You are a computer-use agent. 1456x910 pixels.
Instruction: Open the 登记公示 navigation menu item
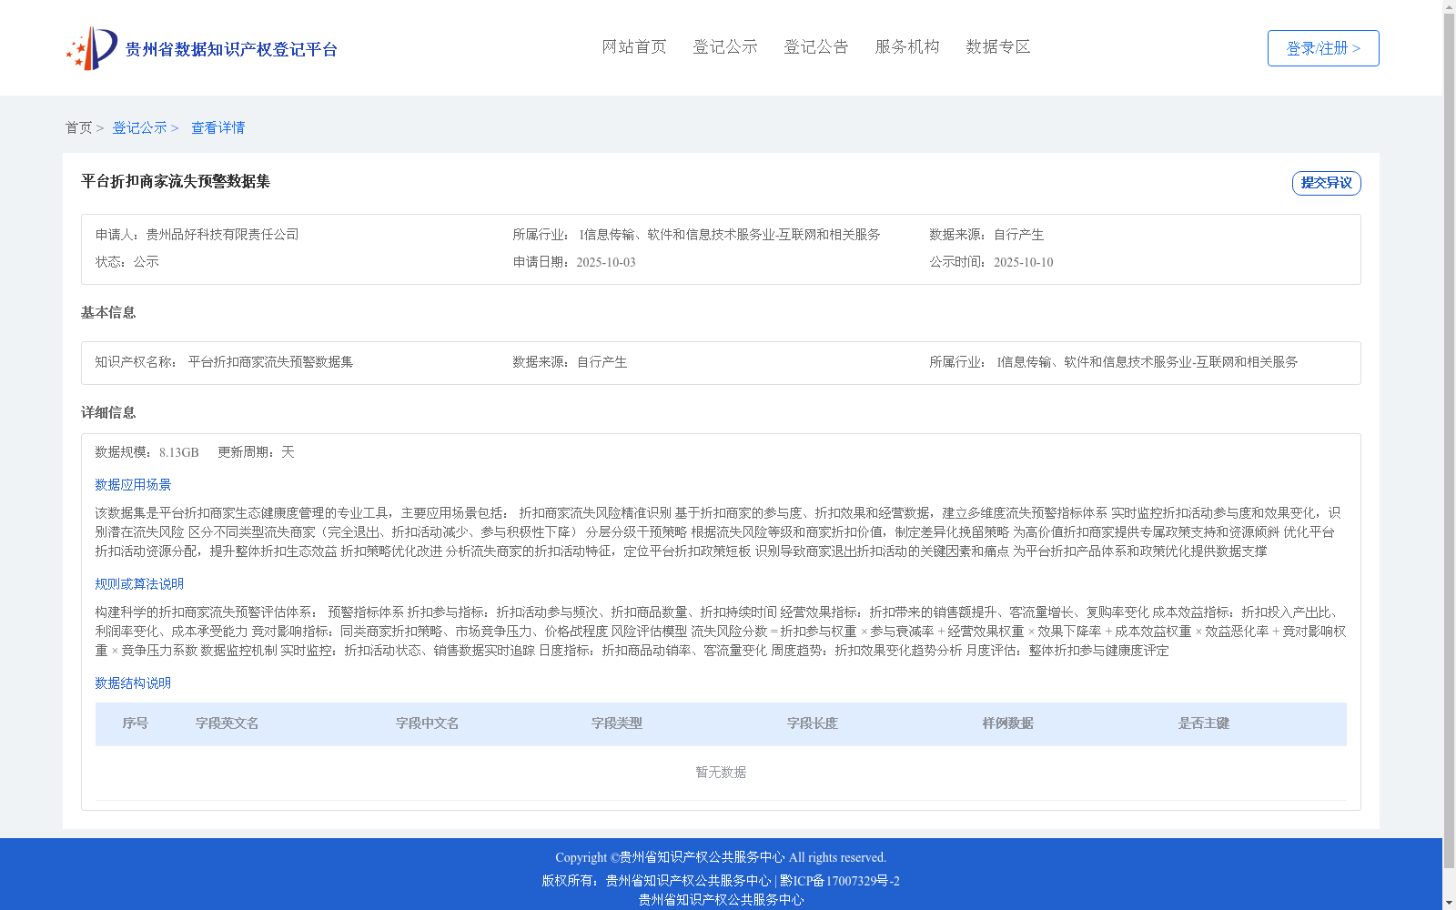pyautogui.click(x=725, y=46)
